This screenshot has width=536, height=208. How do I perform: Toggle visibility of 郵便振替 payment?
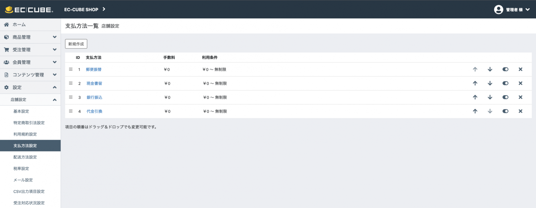point(505,69)
